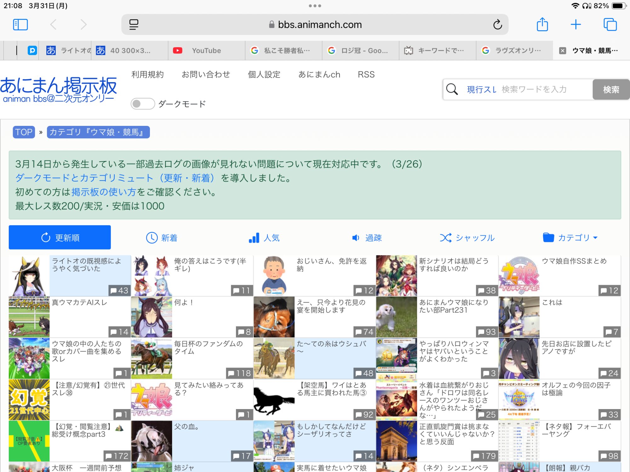This screenshot has height=472, width=630.
Task: Toggle the ダークモード switch
Action: point(143,104)
